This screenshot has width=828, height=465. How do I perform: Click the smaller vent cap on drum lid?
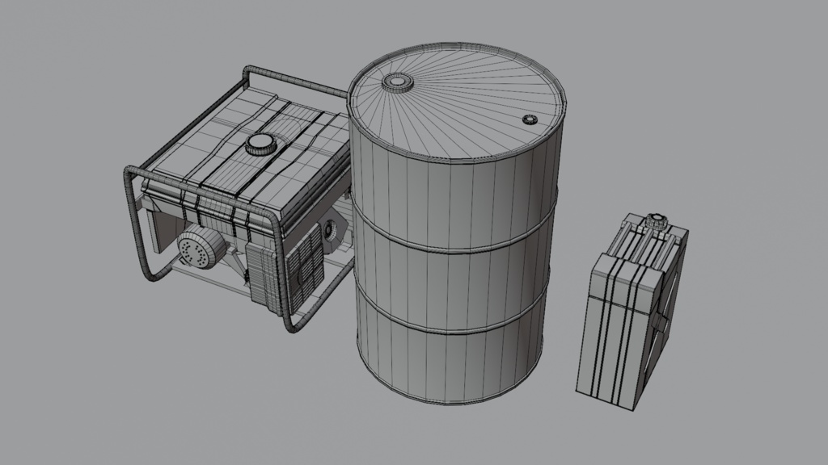point(530,119)
